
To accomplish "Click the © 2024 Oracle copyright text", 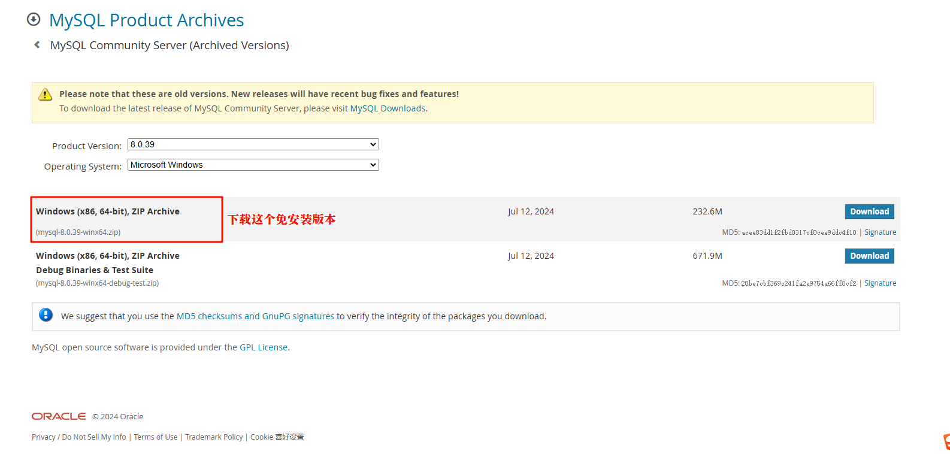I will coord(118,417).
